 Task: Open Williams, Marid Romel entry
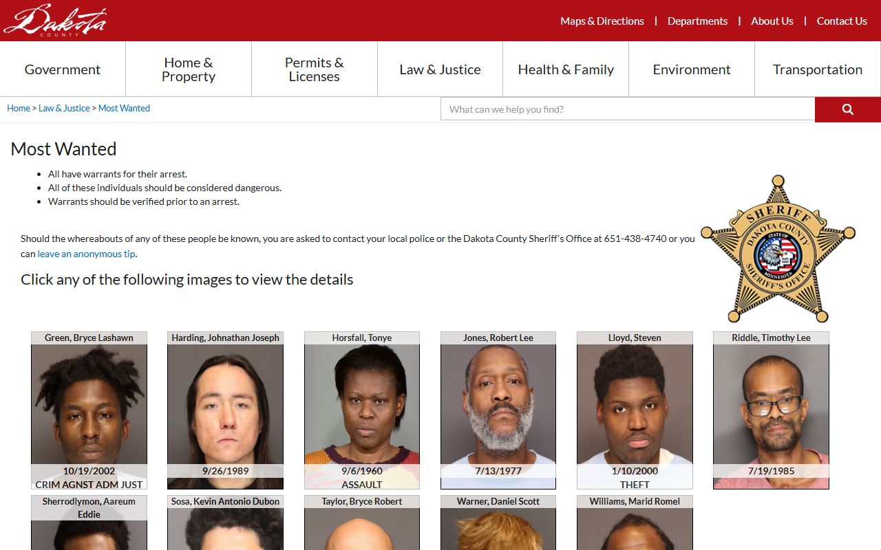point(635,522)
